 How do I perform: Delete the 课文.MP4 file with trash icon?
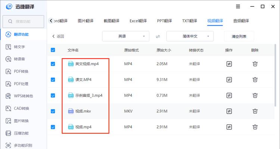(x=255, y=80)
